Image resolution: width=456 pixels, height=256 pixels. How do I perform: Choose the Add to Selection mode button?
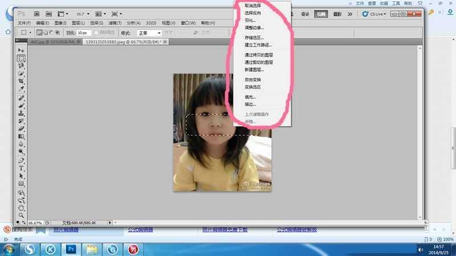tap(46, 33)
